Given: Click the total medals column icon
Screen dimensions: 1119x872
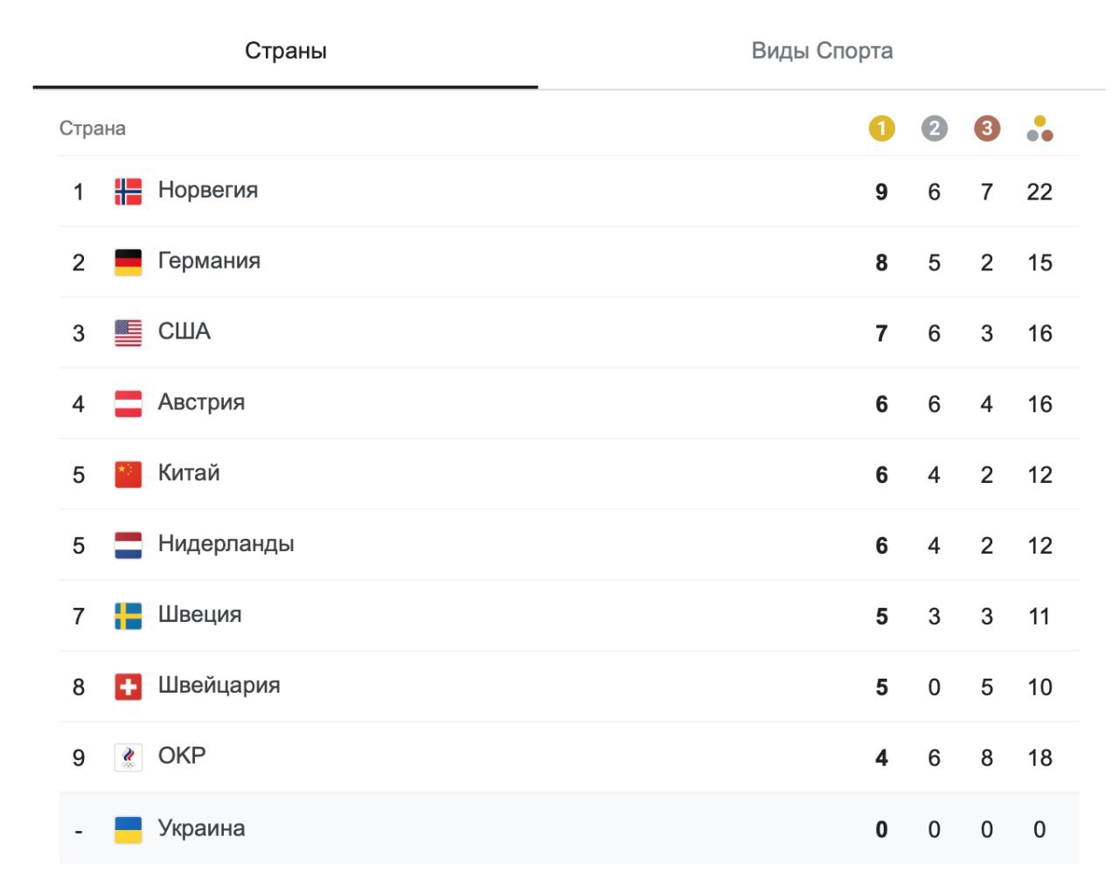Looking at the screenshot, I should coord(1039,129).
